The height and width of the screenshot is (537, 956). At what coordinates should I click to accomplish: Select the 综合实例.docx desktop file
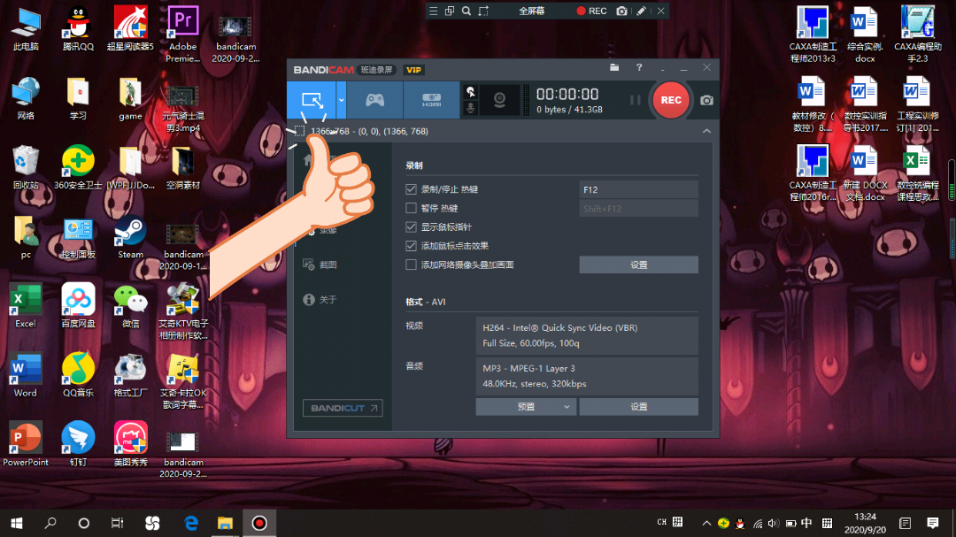coord(865,35)
